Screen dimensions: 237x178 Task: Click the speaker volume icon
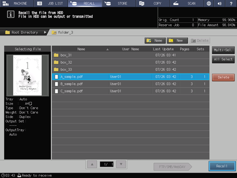tap(220, 3)
